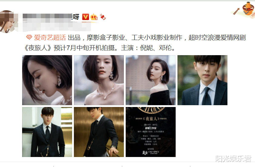Image resolution: width=255 pixels, height=167 pixels.
Task: Click the 阳光娱乐君 watermark
Action: tap(233, 159)
